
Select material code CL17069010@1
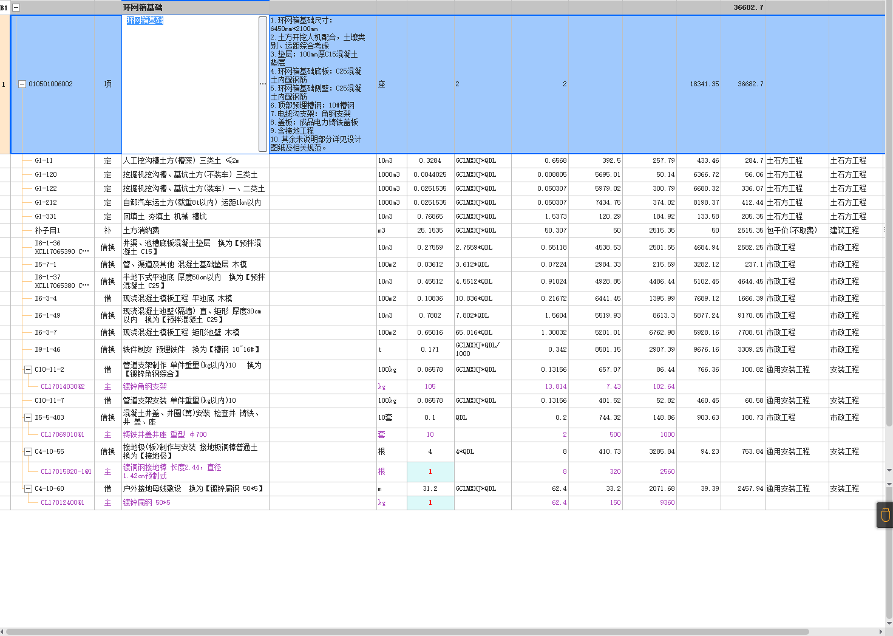[63, 434]
